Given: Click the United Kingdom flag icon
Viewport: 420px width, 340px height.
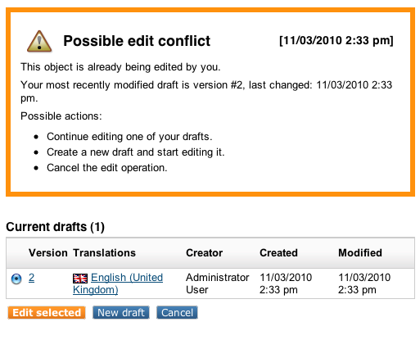Looking at the screenshot, I should [x=80, y=279].
